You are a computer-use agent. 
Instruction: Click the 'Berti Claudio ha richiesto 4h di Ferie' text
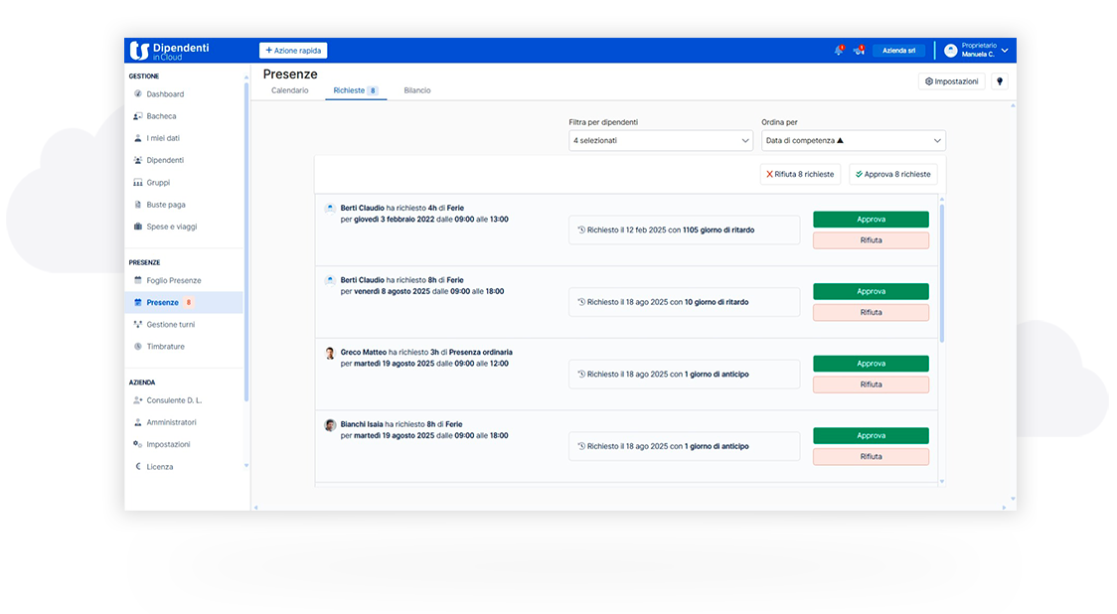401,208
